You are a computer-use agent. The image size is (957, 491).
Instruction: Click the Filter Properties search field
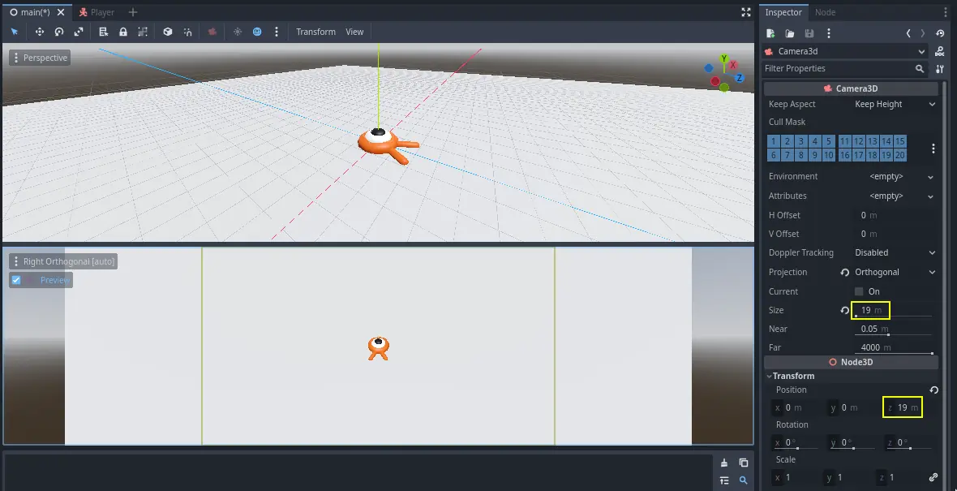[838, 69]
